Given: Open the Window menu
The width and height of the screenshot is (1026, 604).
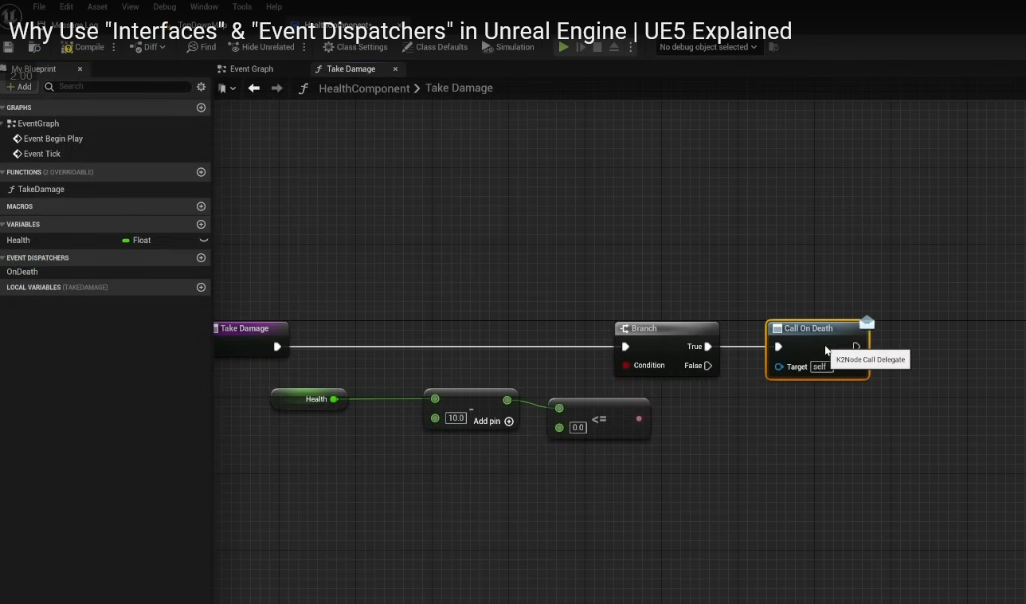Looking at the screenshot, I should coord(204,6).
